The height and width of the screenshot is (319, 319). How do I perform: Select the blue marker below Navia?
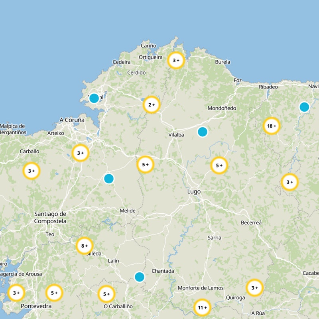[x=304, y=107]
